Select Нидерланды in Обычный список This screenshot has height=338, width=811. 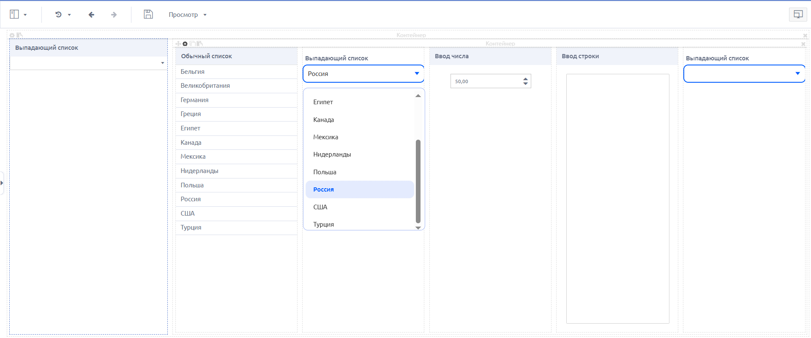click(236, 171)
